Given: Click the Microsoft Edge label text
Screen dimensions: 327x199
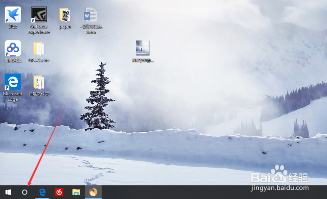Looking at the screenshot, I should pos(13,96).
